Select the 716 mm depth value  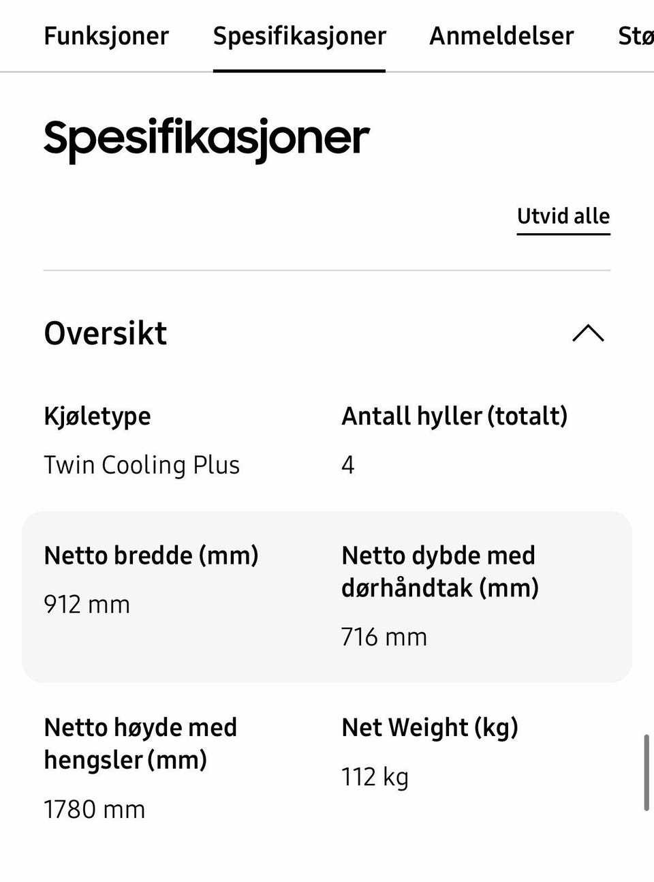click(x=384, y=637)
